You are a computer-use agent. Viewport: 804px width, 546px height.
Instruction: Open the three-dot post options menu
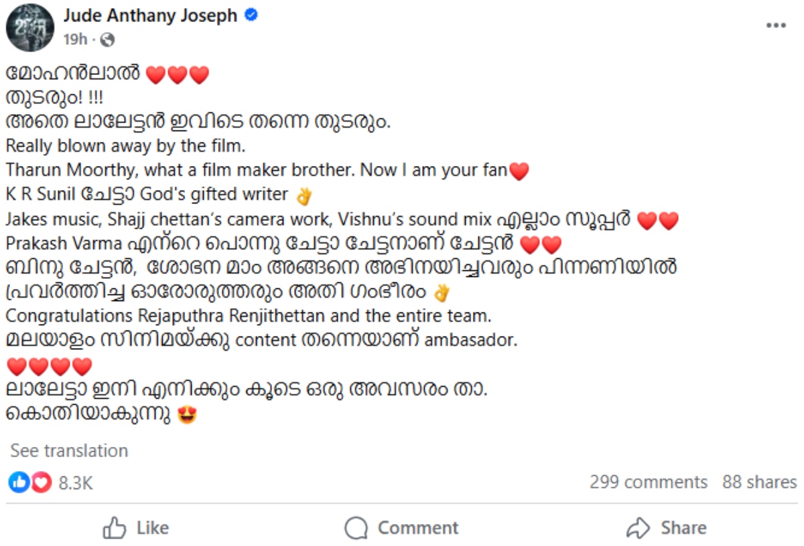(775, 25)
